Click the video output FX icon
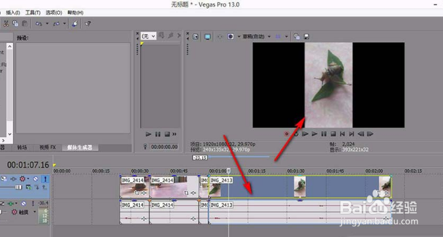Viewport: 443px width, 237px height. [220, 36]
